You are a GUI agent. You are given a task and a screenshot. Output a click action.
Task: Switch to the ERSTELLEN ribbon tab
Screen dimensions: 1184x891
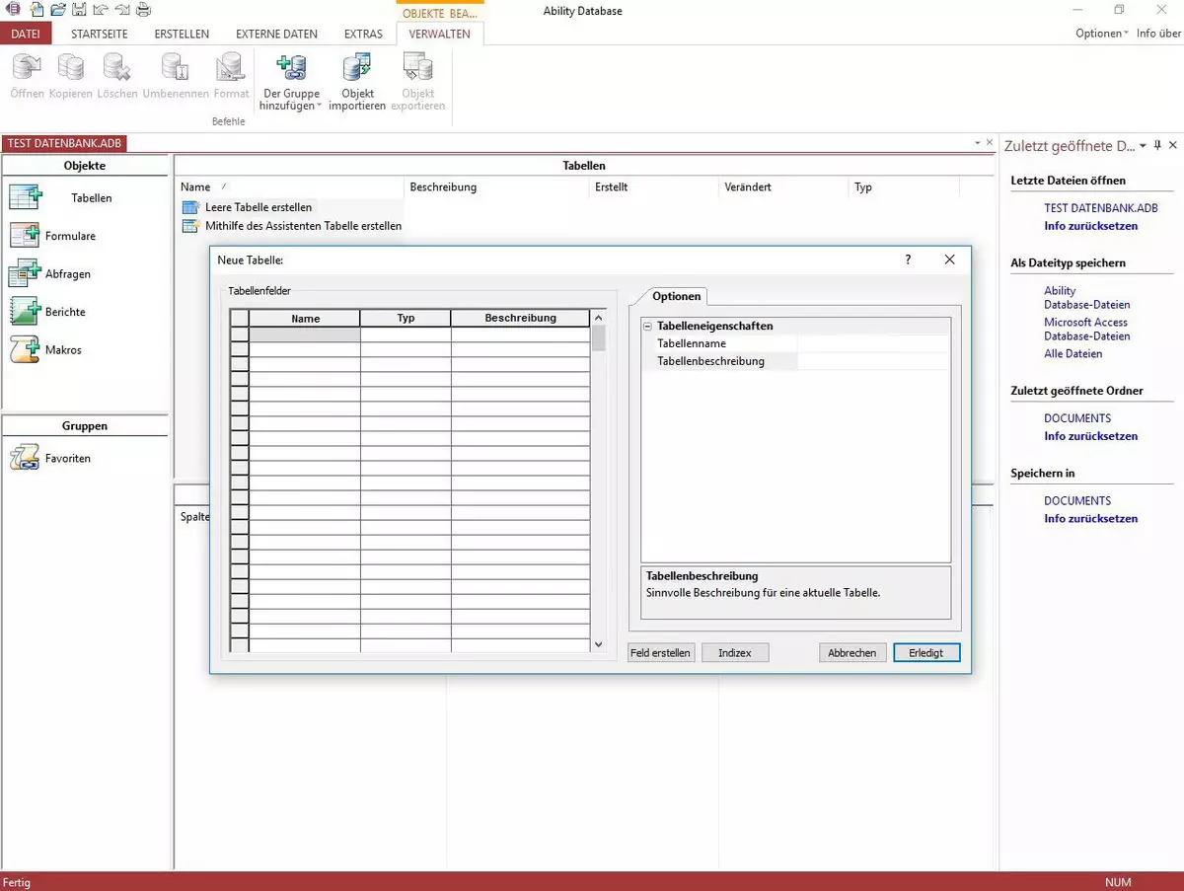point(182,34)
